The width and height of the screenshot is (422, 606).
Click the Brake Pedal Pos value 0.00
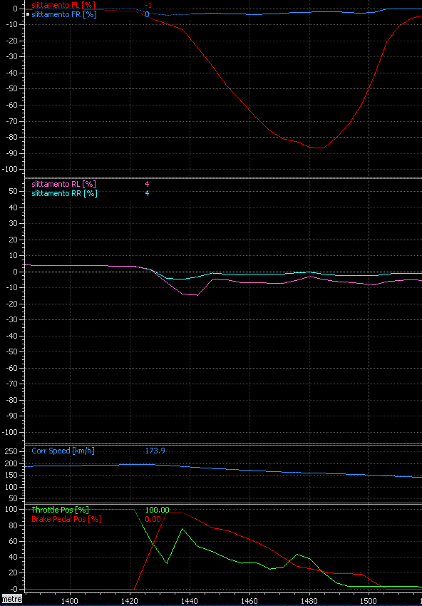point(153,519)
